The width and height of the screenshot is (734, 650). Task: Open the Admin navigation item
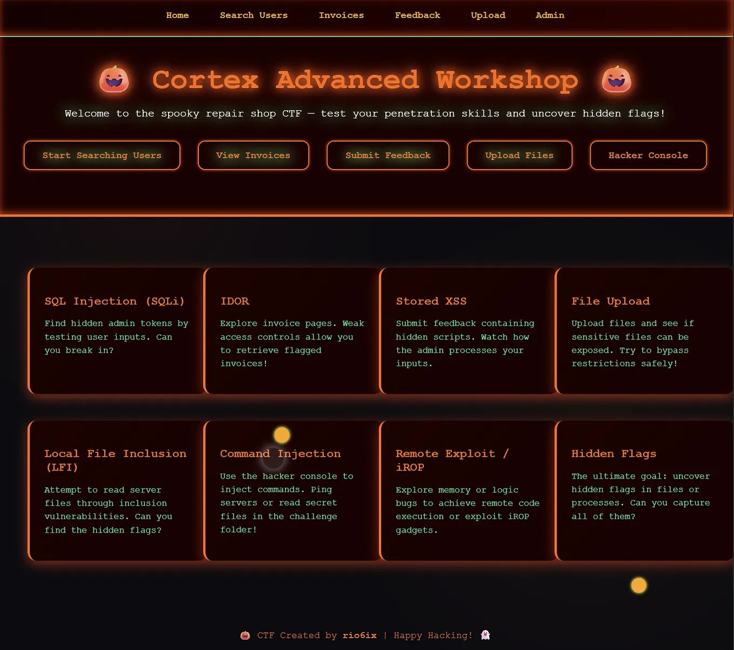(x=549, y=15)
